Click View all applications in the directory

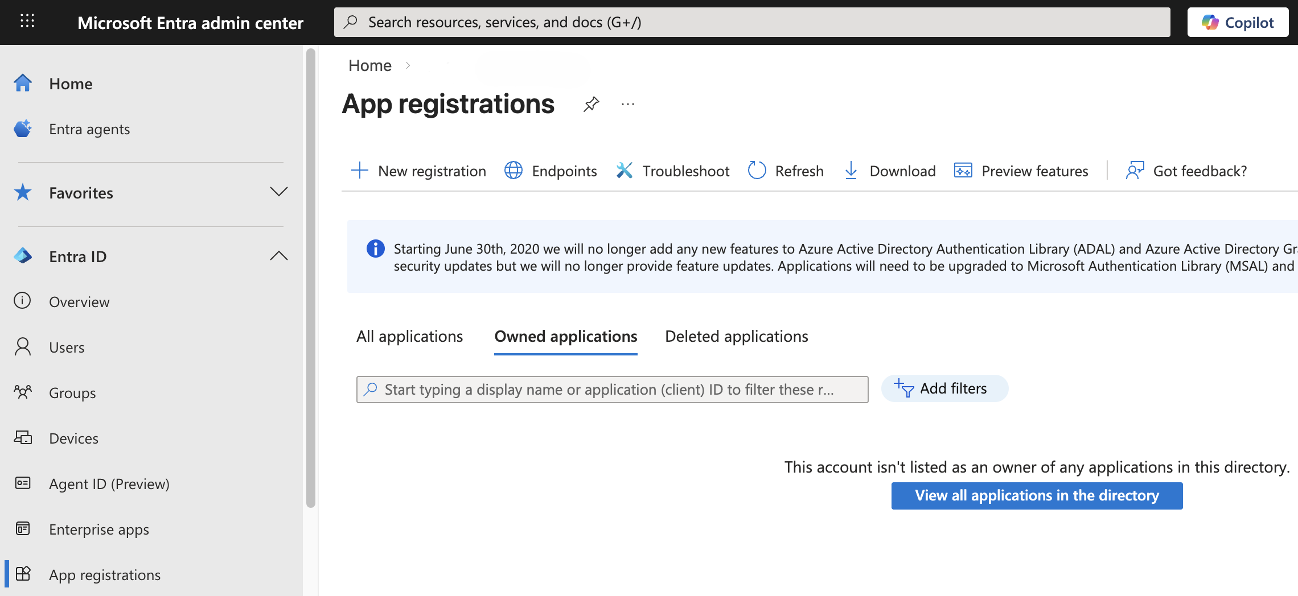(1037, 496)
